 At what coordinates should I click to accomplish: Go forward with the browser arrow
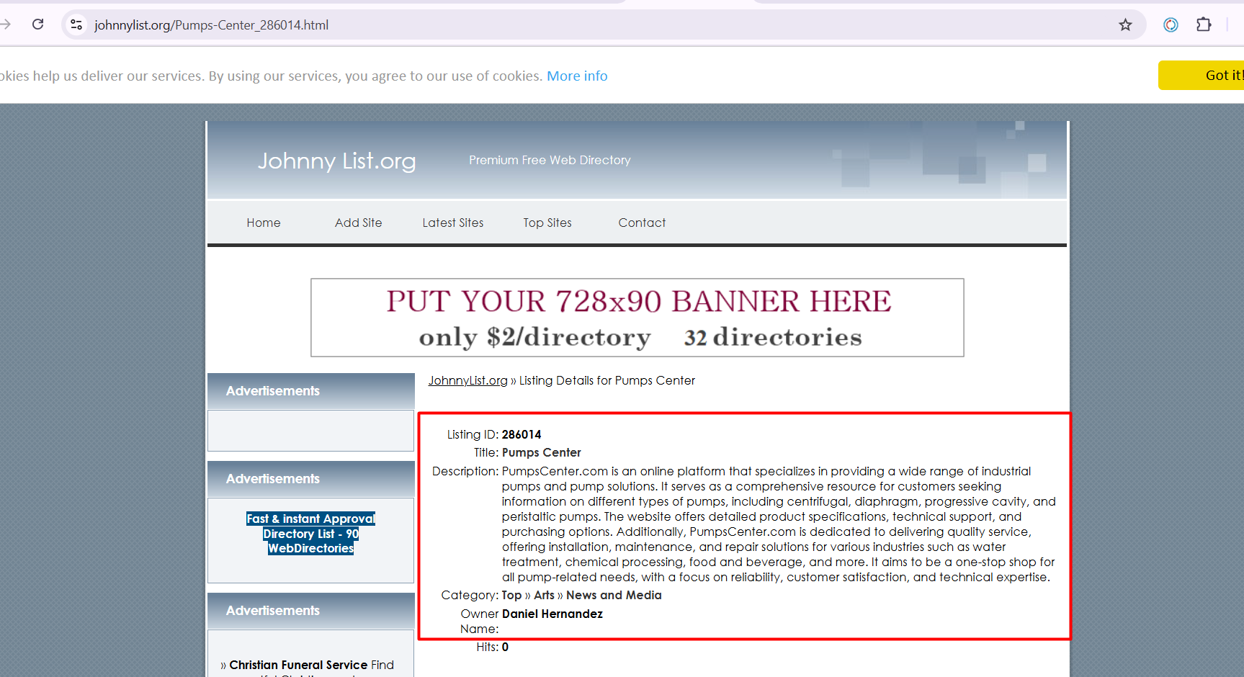(x=5, y=24)
